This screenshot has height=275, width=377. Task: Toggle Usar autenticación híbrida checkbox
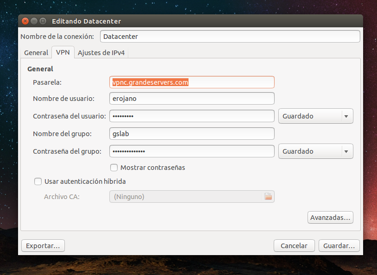click(38, 181)
